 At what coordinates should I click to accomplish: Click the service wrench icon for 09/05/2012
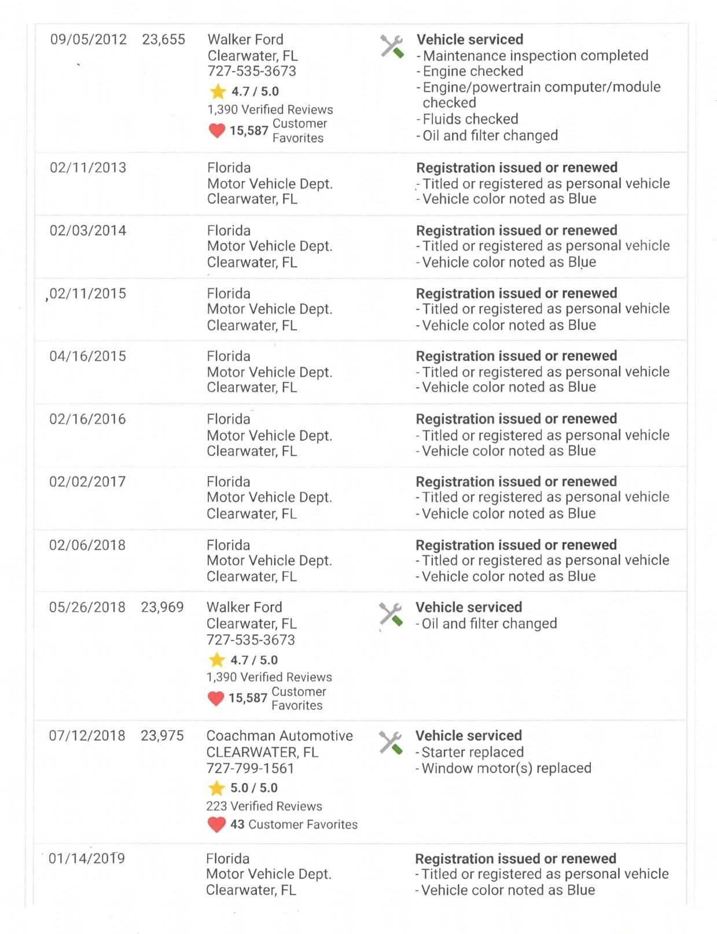[392, 46]
